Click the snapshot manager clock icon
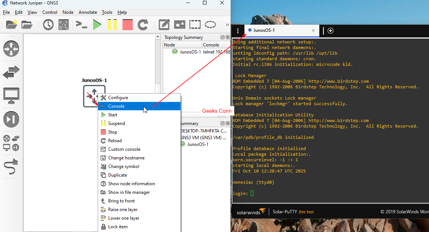This screenshot has width=429, height=232. (48, 25)
